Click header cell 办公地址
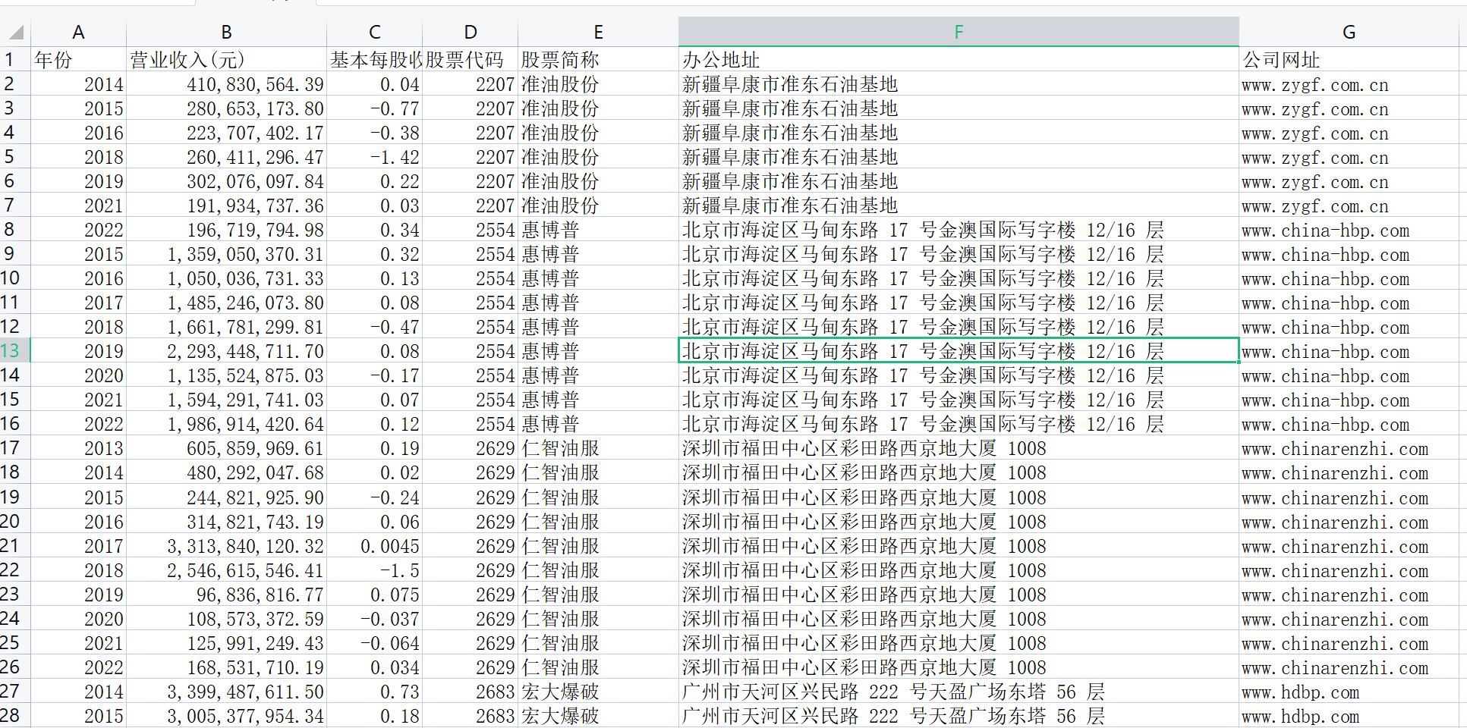This screenshot has width=1467, height=728. point(959,59)
